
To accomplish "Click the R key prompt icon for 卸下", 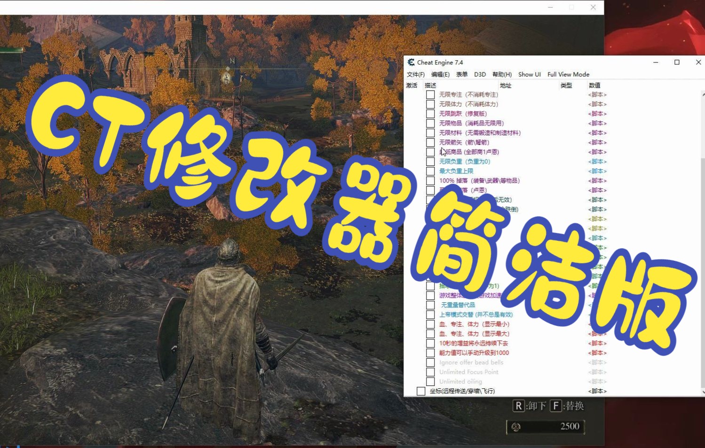I will click(x=518, y=406).
